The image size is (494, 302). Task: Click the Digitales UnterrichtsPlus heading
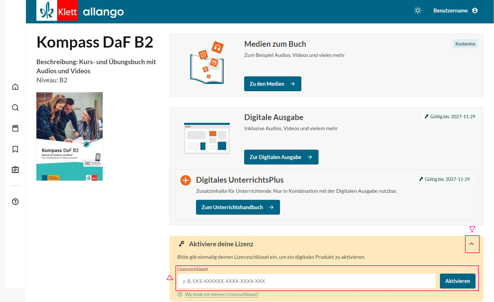(240, 180)
